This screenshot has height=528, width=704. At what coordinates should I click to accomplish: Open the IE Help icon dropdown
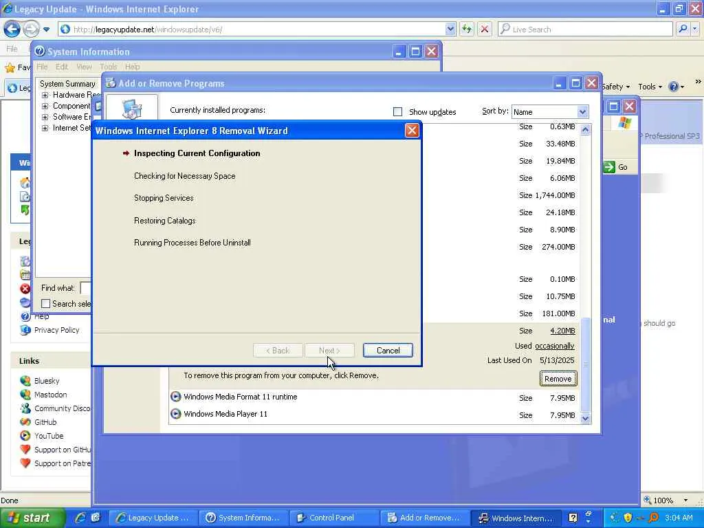(676, 87)
